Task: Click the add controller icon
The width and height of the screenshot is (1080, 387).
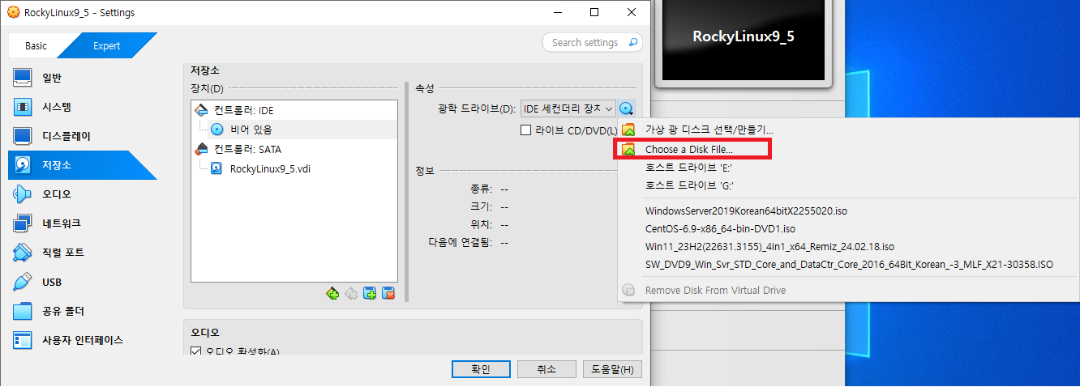Action: [x=332, y=293]
